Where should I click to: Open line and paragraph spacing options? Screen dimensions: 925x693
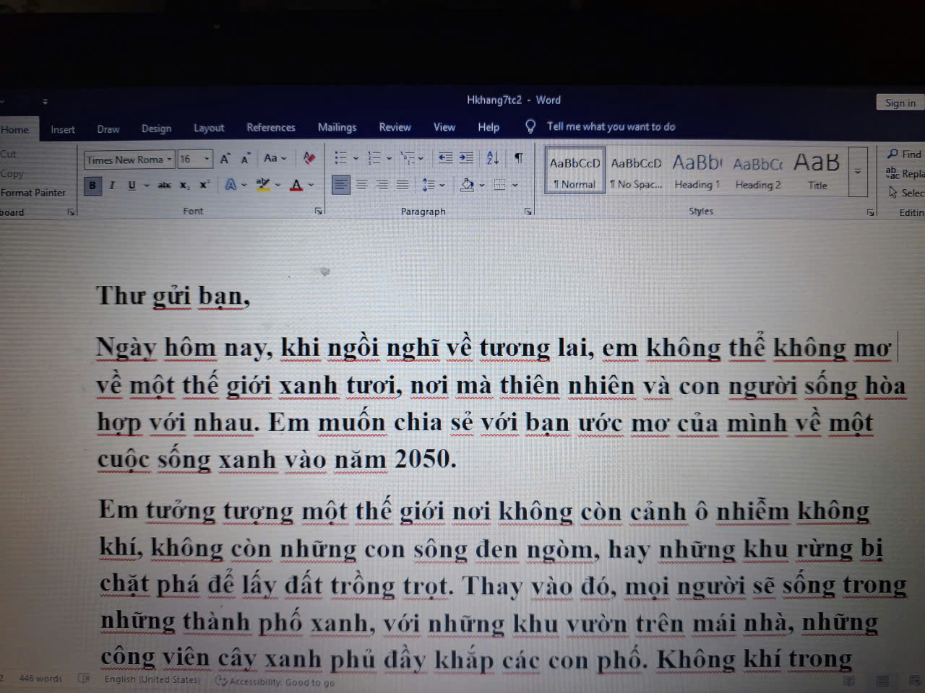429,185
